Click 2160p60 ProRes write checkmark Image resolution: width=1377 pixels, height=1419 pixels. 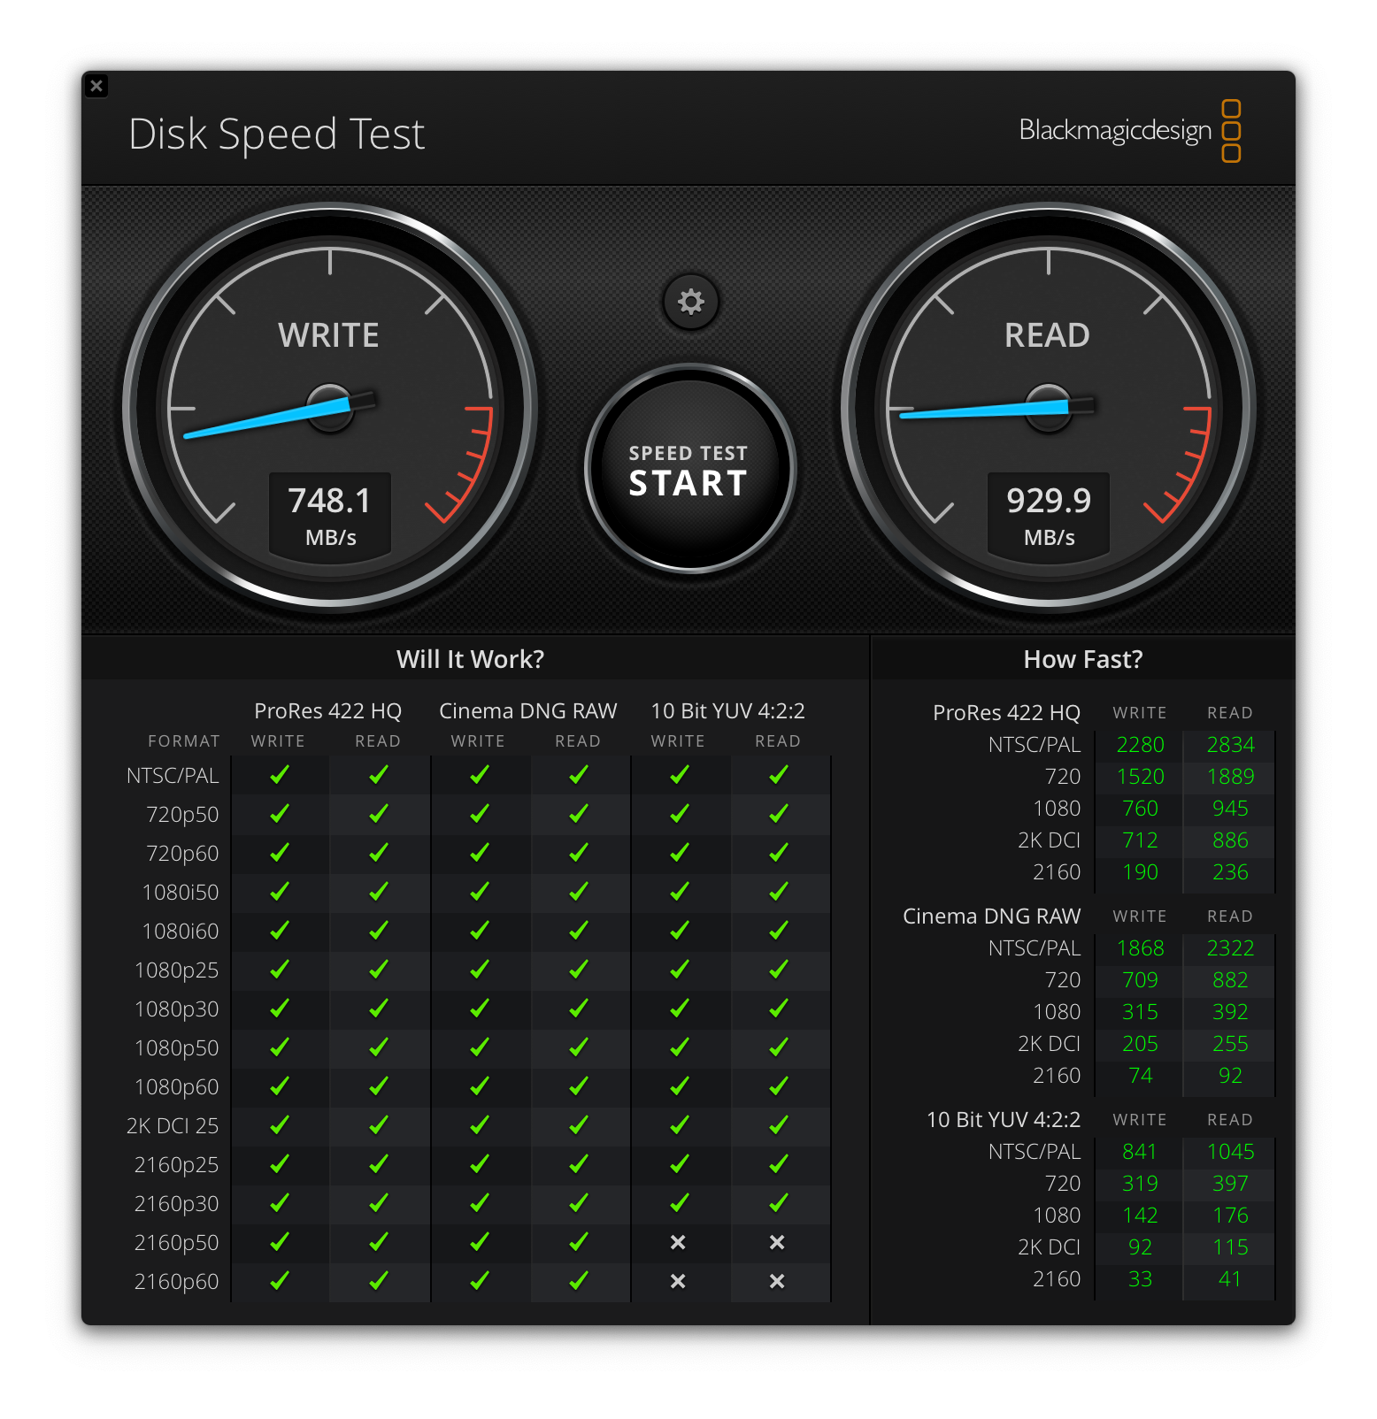(280, 1281)
